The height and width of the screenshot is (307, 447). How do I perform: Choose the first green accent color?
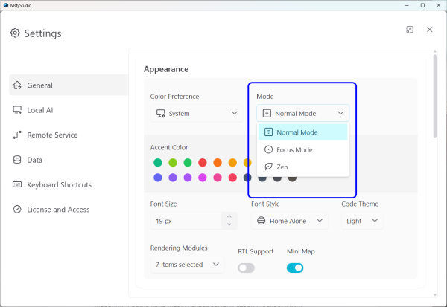click(x=158, y=163)
